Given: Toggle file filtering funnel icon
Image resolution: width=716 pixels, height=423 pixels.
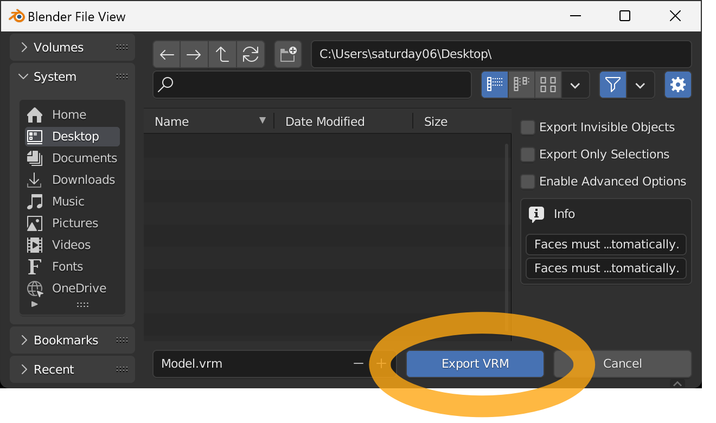Looking at the screenshot, I should (613, 85).
